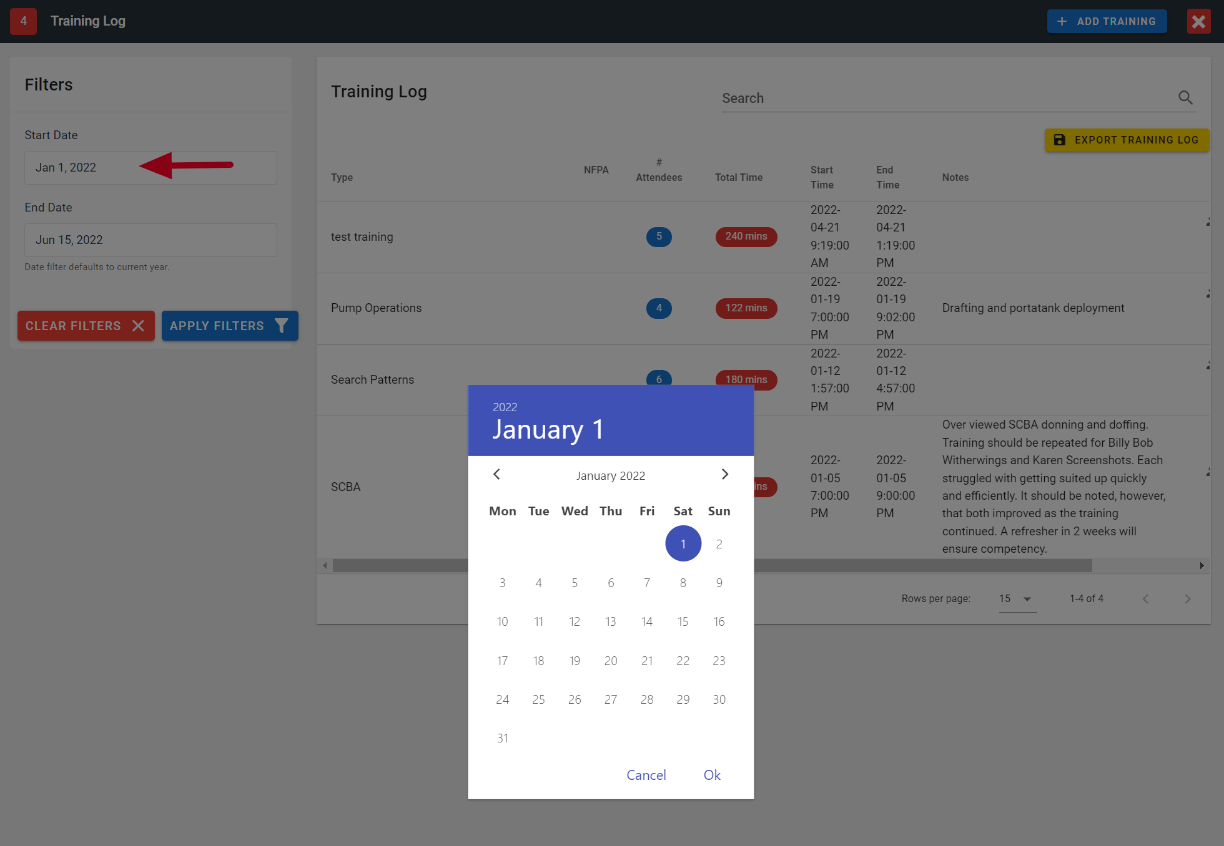Viewport: 1224px width, 846px height.
Task: Select January 31 in the calendar
Action: [x=502, y=739]
